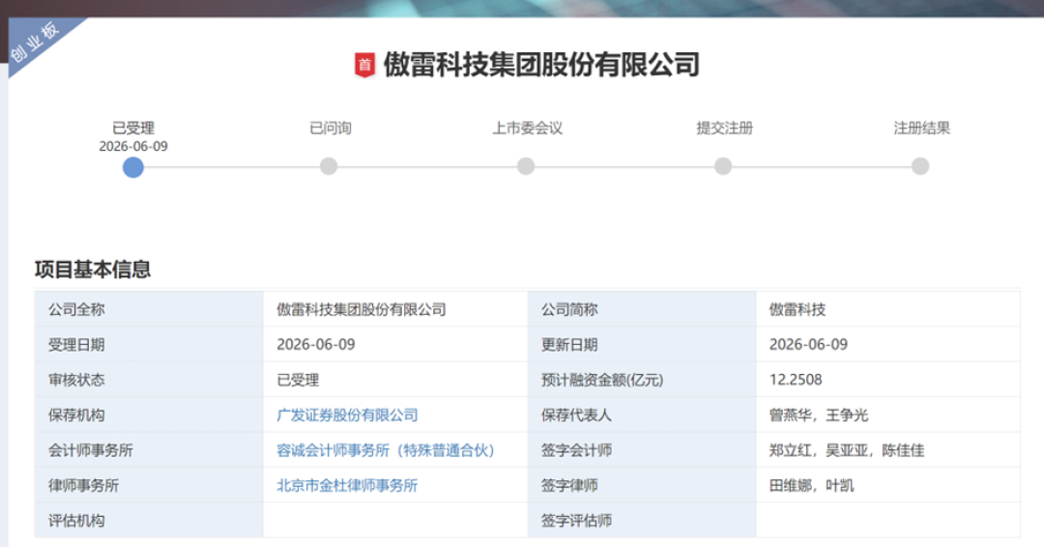Click the 注册结果 stage label text
The height and width of the screenshot is (547, 1044).
(921, 128)
